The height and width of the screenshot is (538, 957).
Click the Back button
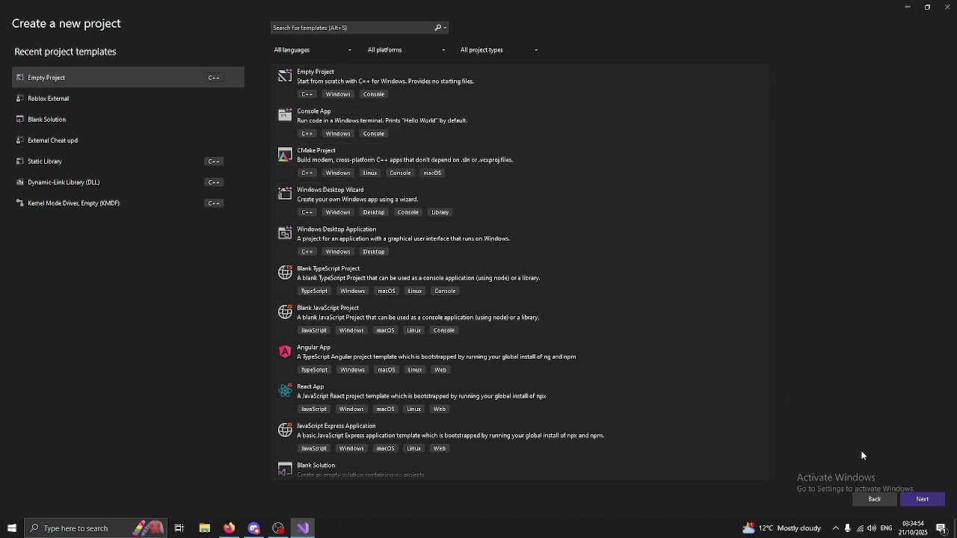(x=875, y=499)
